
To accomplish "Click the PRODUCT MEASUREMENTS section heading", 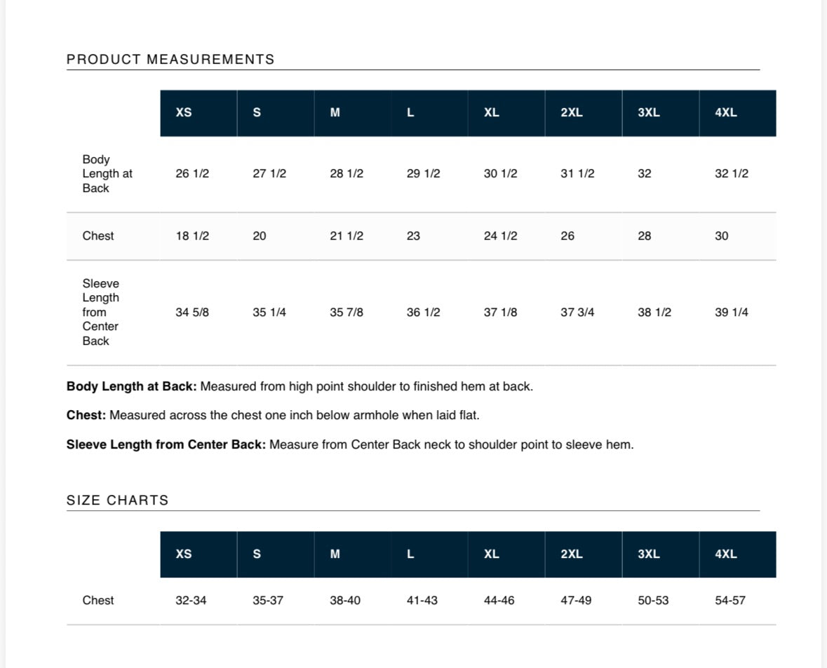I will (x=170, y=60).
